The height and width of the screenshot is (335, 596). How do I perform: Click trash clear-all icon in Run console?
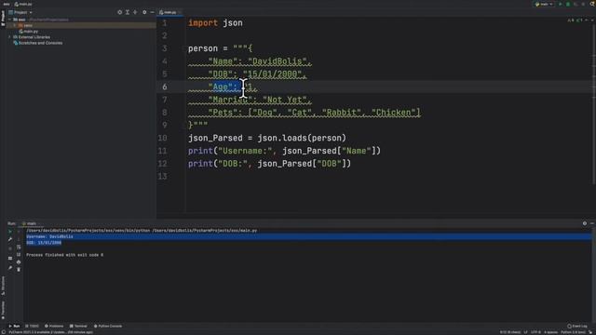(x=19, y=270)
